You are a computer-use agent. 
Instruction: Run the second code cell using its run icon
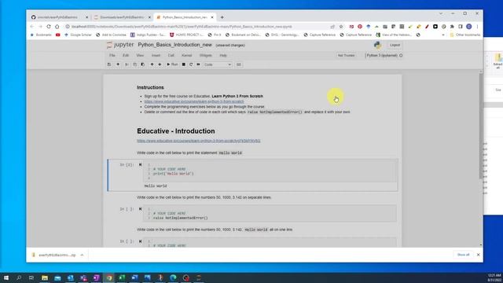[x=140, y=209]
